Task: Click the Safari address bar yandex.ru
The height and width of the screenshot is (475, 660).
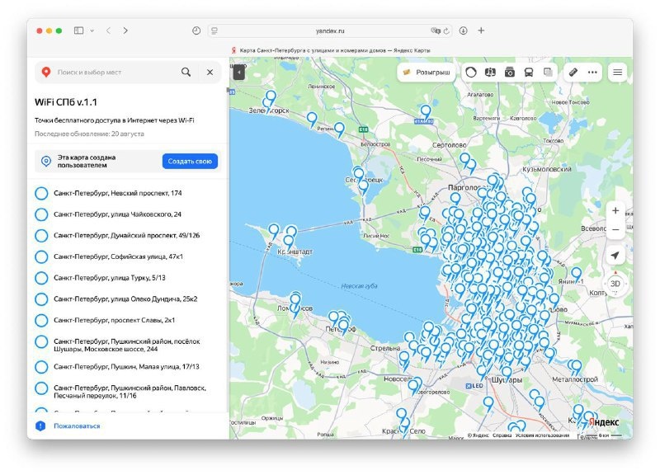Action: click(x=330, y=31)
